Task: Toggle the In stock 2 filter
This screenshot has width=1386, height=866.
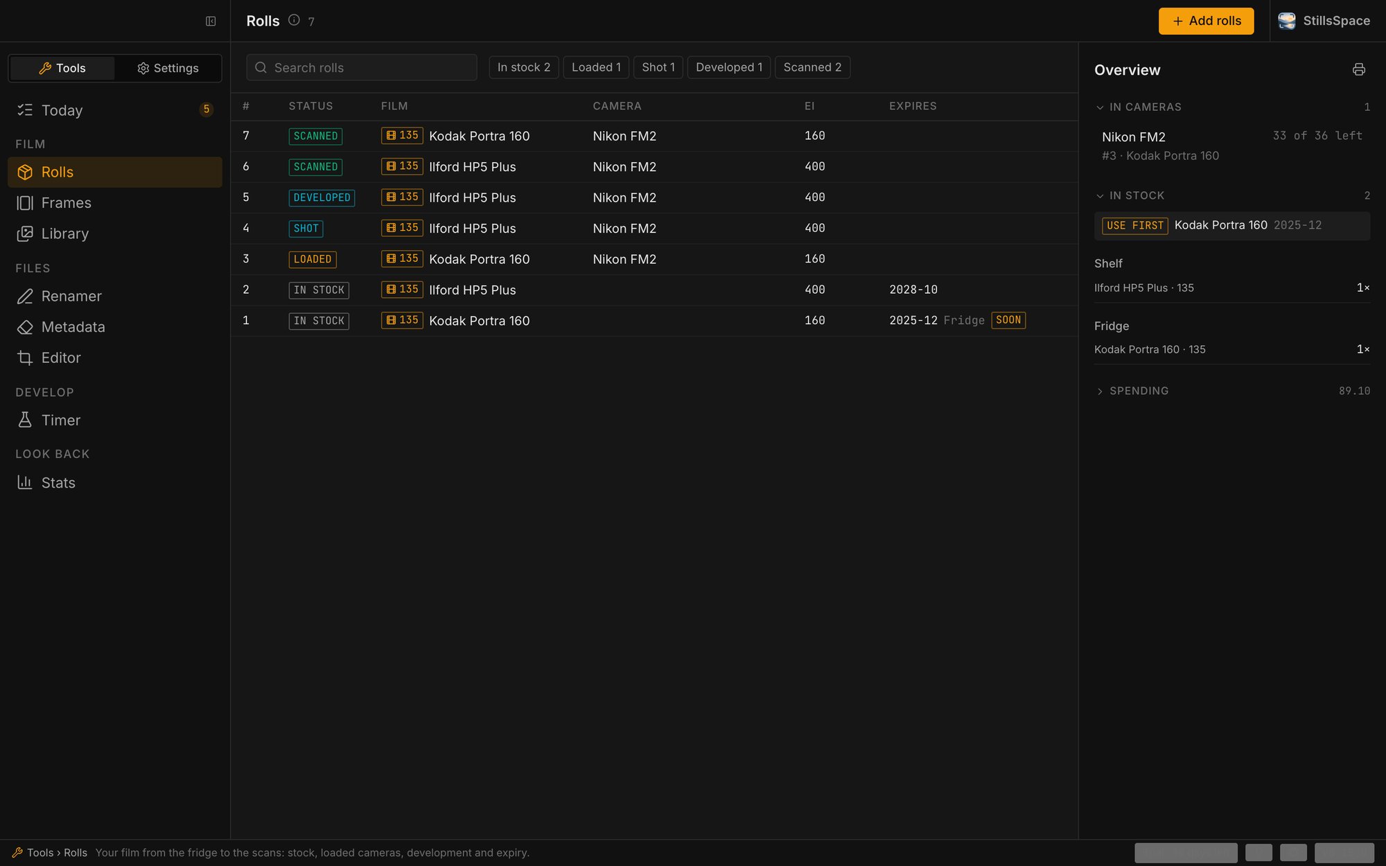Action: coord(523,67)
